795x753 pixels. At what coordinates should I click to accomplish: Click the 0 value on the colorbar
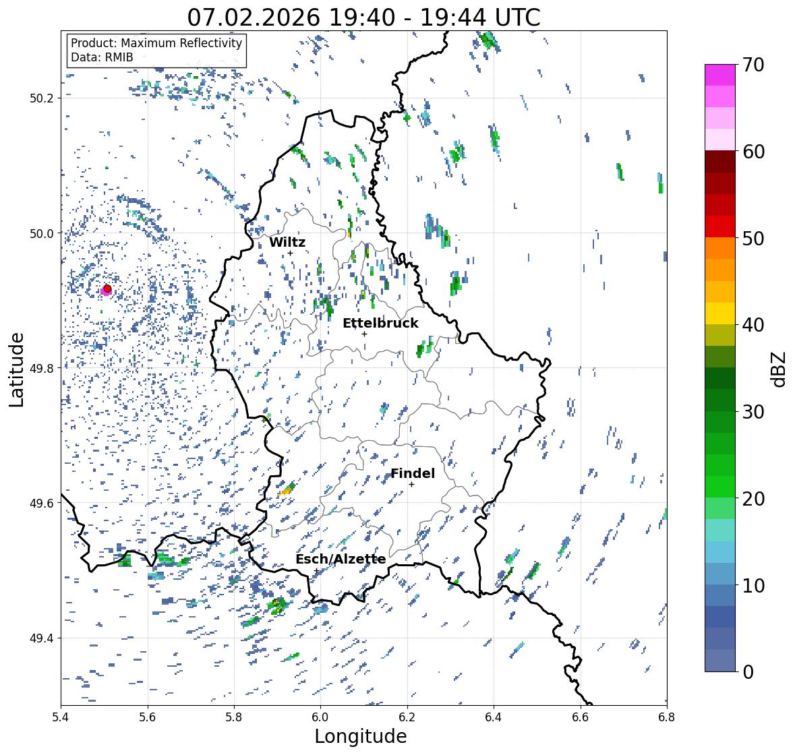point(748,672)
